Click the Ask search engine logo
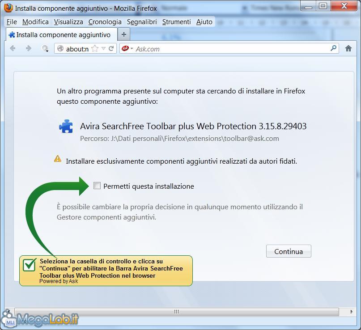This screenshot has width=361, height=330. click(x=125, y=48)
